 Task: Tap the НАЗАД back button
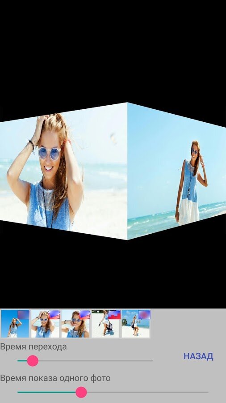coord(198,356)
